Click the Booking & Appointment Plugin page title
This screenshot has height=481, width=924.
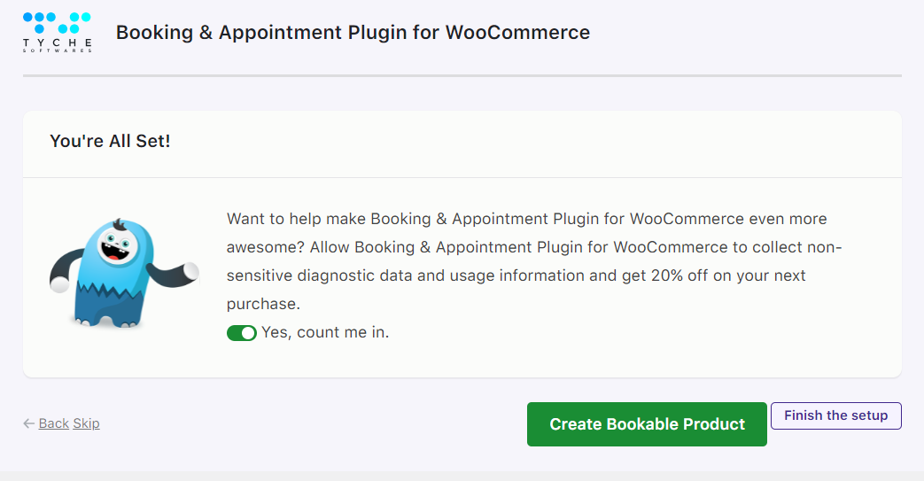[353, 33]
